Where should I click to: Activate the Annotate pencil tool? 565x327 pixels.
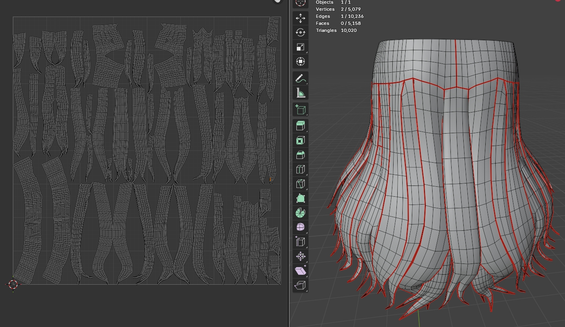click(300, 78)
